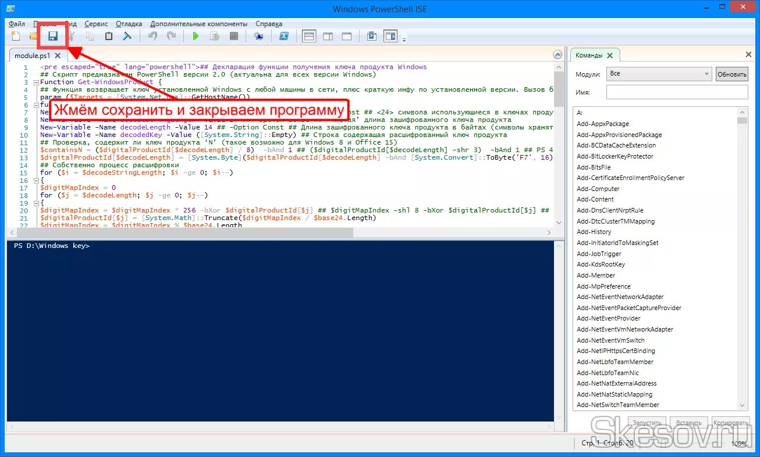Click the Вставить button
This screenshot has height=457, width=760.
click(689, 423)
